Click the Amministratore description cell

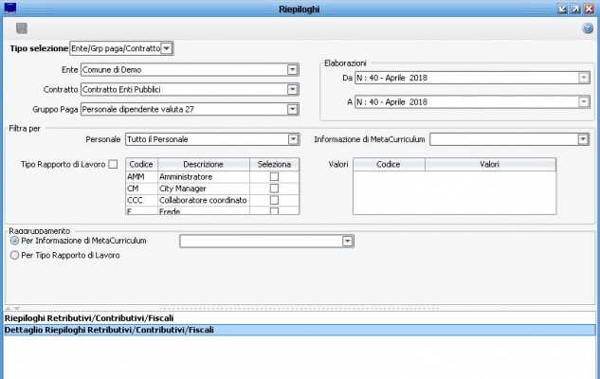pyautogui.click(x=204, y=176)
